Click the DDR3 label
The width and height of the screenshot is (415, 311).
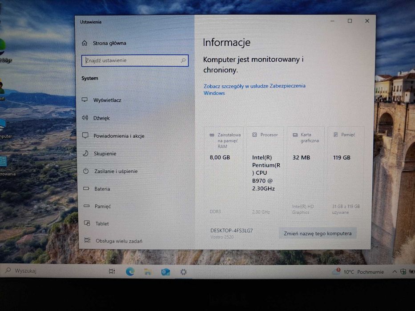215,211
